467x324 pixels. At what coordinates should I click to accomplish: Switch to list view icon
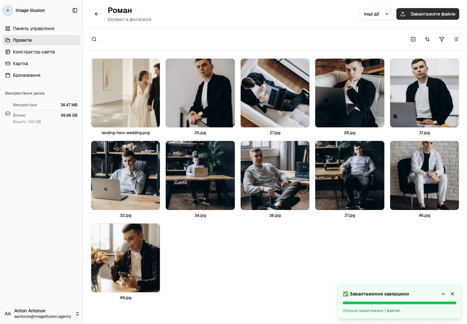point(456,39)
